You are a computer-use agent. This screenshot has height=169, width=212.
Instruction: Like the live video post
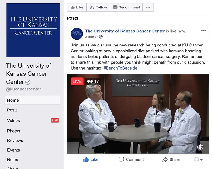pyautogui.click(x=91, y=160)
